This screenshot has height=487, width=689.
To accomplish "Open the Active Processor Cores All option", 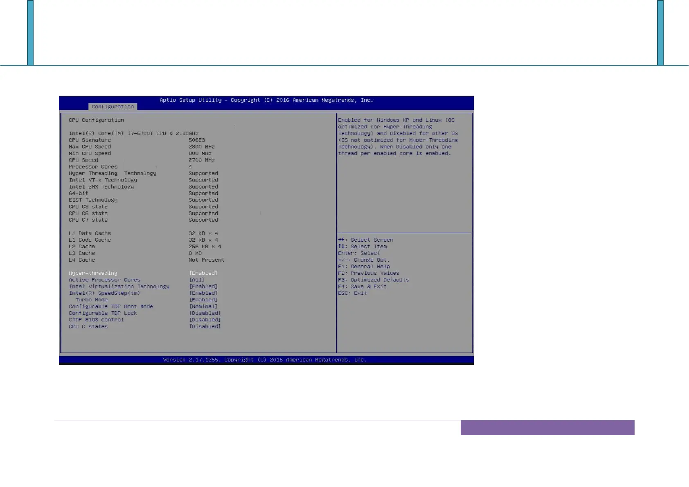I will [197, 280].
